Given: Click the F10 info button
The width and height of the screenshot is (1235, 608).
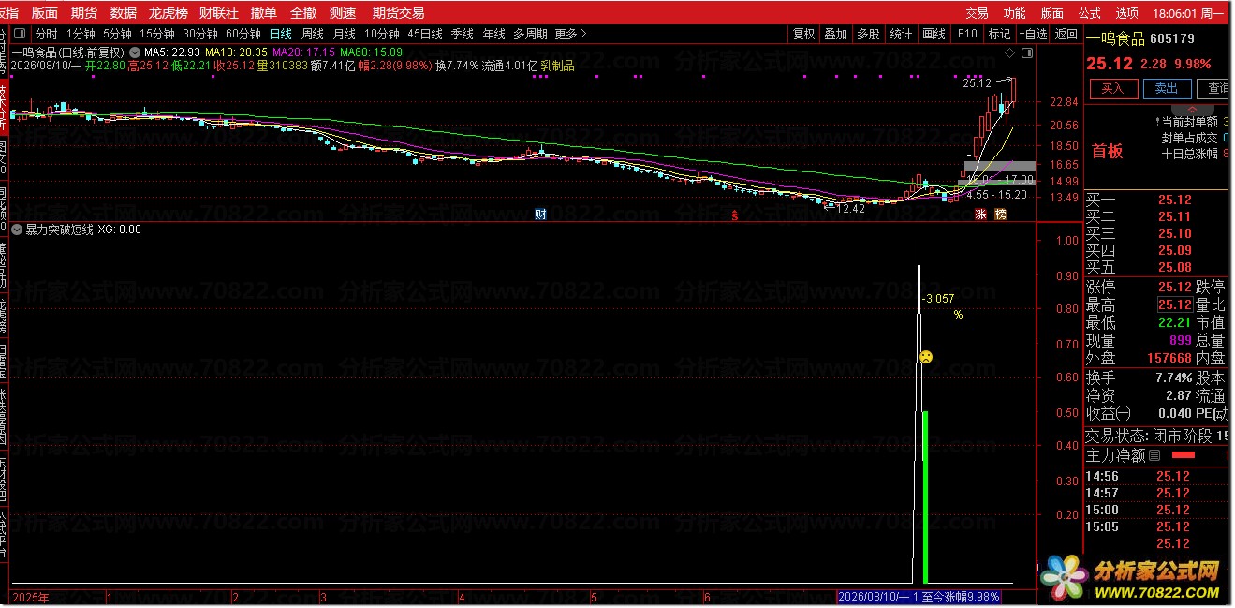Looking at the screenshot, I should 966,34.
